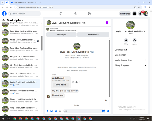Open the $1,000 2bed 2bath listing link

coord(63,31)
